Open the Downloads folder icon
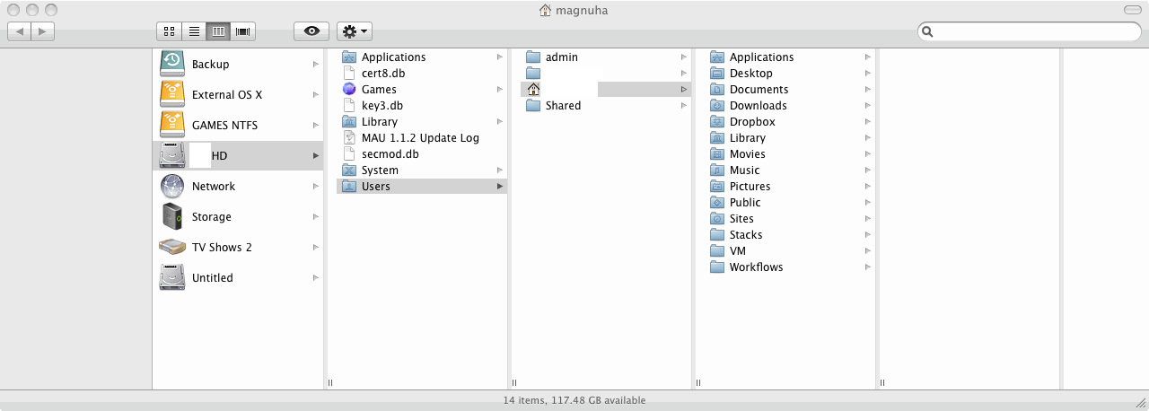This screenshot has width=1149, height=411. click(717, 105)
